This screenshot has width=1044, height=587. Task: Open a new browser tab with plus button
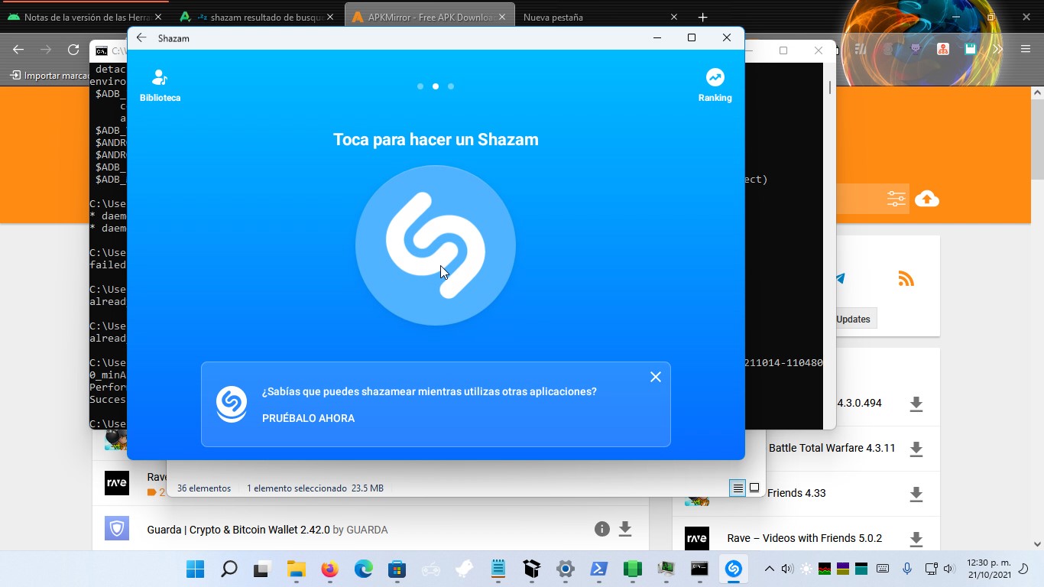[x=702, y=17]
